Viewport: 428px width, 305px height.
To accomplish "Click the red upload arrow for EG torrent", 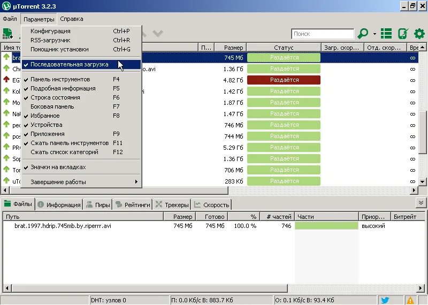I will pyautogui.click(x=6, y=79).
